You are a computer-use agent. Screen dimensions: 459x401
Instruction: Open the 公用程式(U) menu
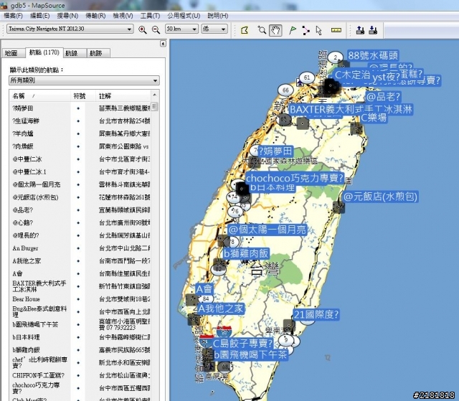[184, 16]
